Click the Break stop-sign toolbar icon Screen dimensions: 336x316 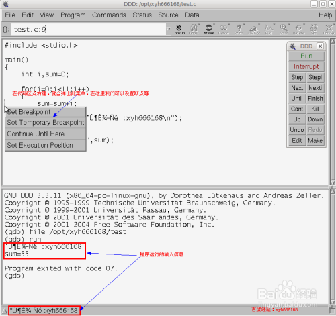pyautogui.click(x=208, y=30)
